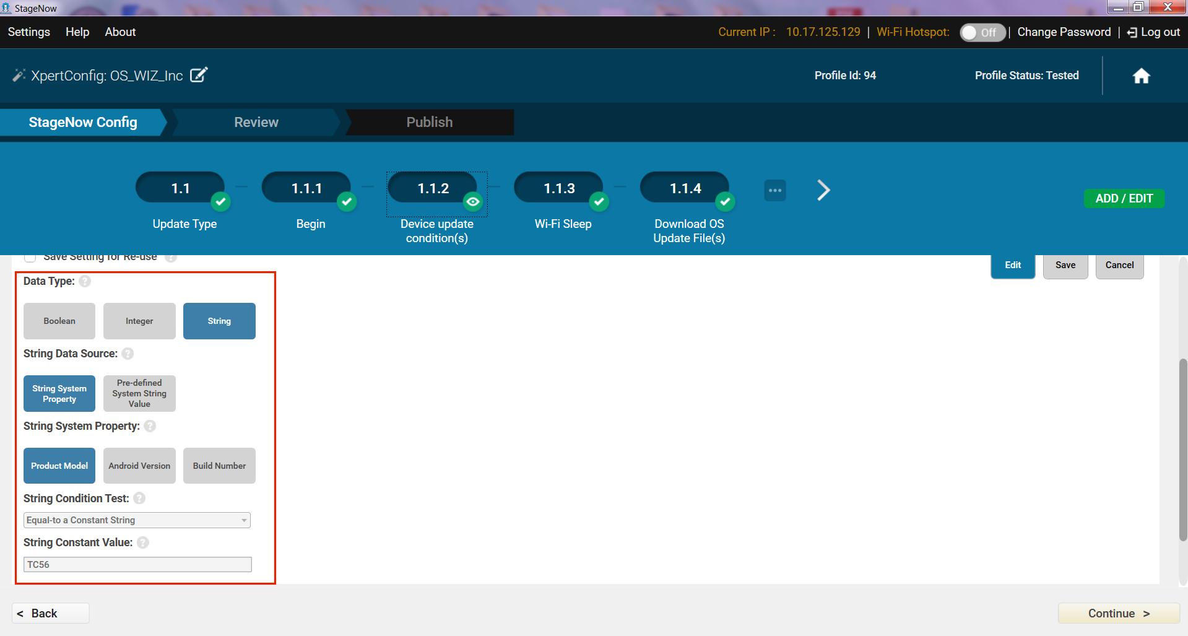Click help icon beside String System Property
Image resolution: width=1188 pixels, height=636 pixels.
tap(150, 426)
